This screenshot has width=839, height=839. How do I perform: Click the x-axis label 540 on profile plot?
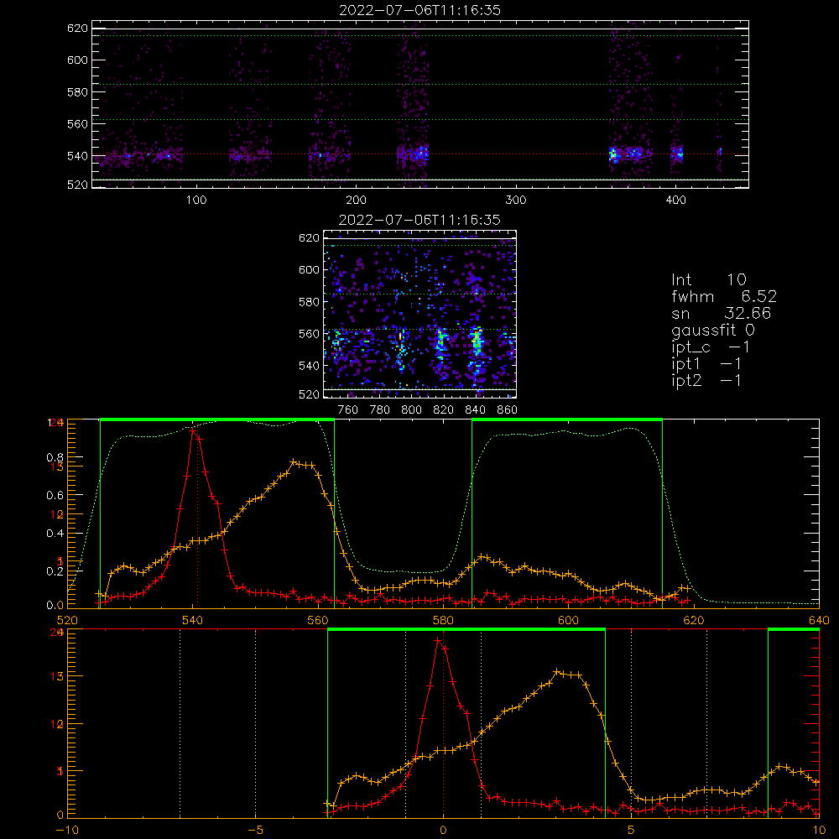coord(193,621)
